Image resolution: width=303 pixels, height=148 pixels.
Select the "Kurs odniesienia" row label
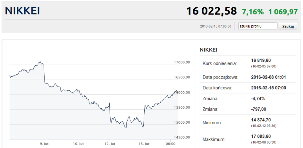pyautogui.click(x=220, y=63)
